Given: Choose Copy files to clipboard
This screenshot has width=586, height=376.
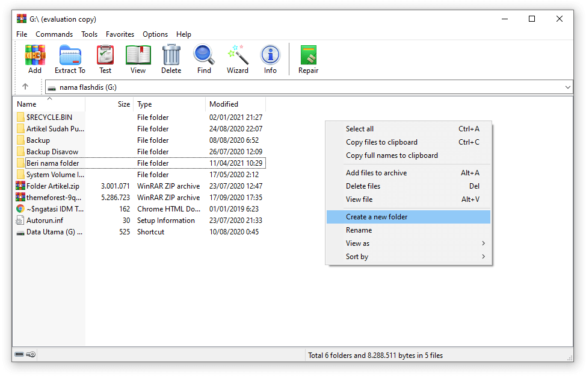Looking at the screenshot, I should pos(408,142).
